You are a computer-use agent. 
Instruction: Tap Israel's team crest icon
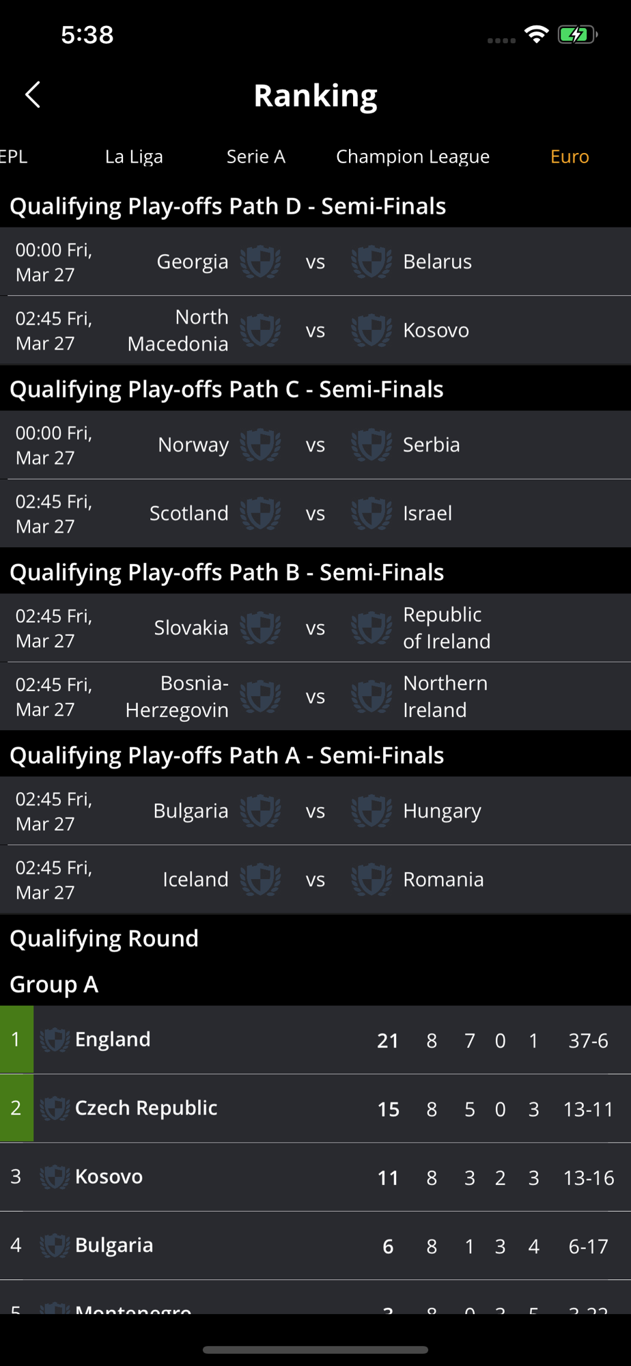(371, 513)
